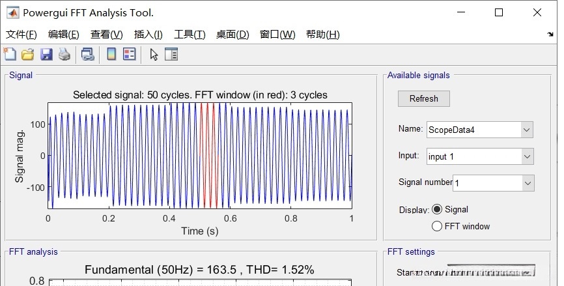Screen dimensions: 564x286
Task: Click the 'FFT settings' panel heading
Action: point(411,252)
